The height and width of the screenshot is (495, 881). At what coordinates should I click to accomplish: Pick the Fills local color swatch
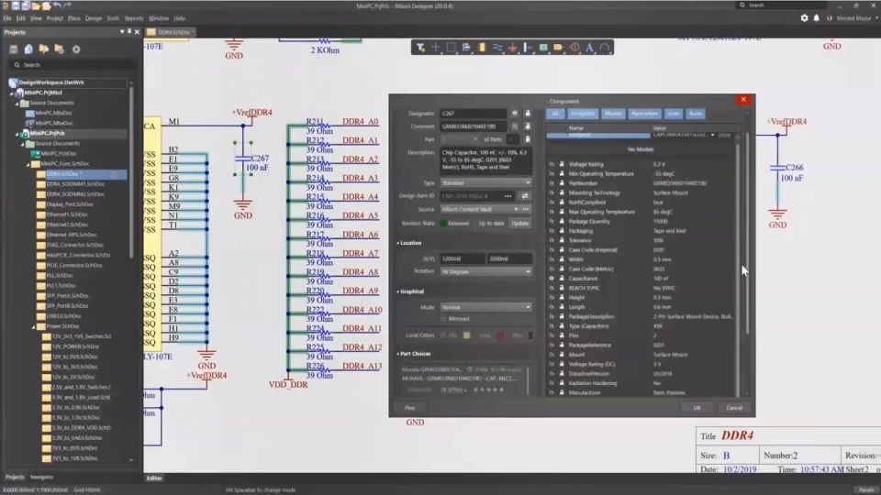click(x=466, y=335)
